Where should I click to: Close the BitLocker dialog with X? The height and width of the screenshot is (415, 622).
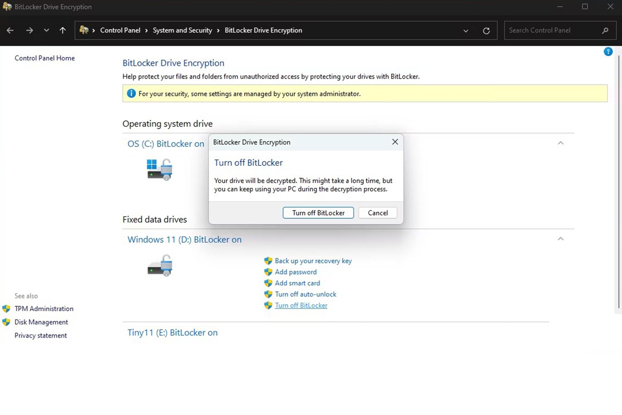[x=395, y=142]
